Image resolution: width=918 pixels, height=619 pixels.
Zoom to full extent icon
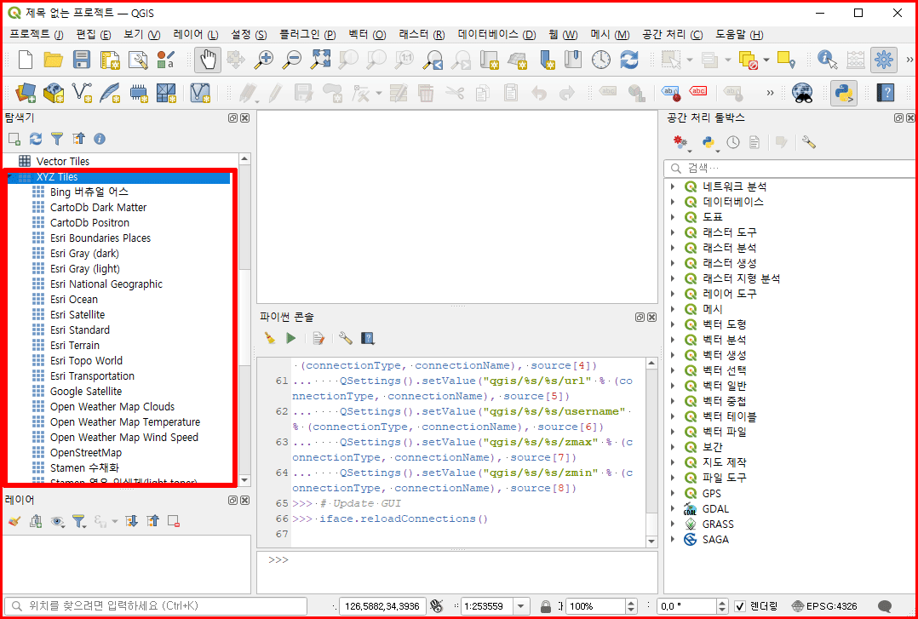click(320, 60)
